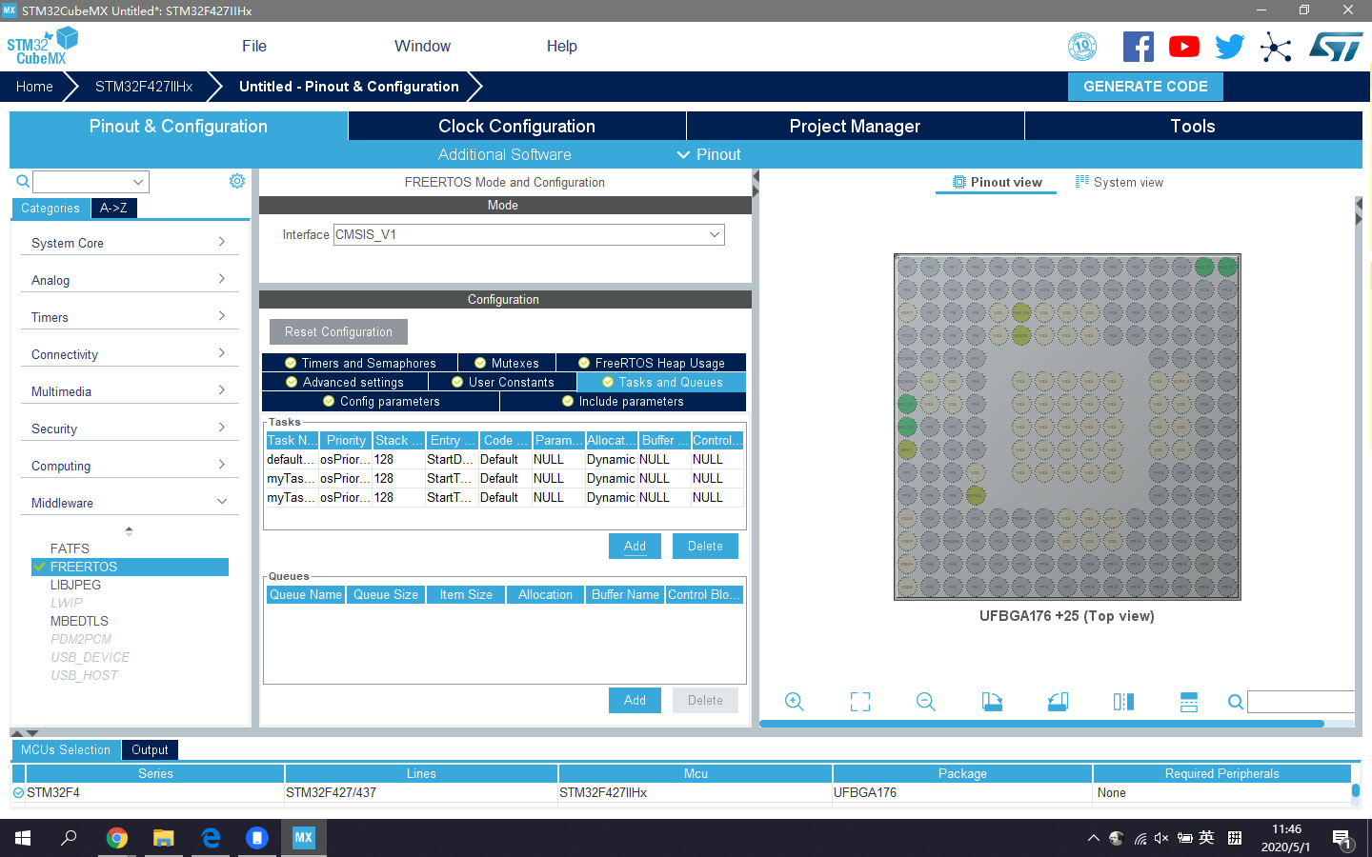This screenshot has height=857, width=1372.
Task: Switch to the Output tab
Action: coord(150,749)
